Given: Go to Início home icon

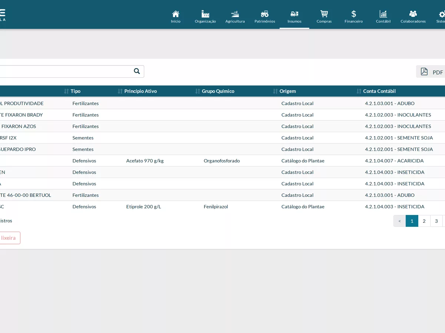Looking at the screenshot, I should [176, 14].
